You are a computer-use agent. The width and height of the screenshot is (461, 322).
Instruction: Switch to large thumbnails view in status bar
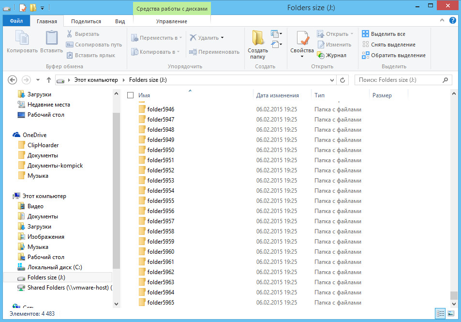[x=451, y=314]
